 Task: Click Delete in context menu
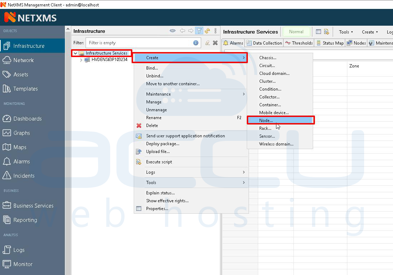(x=191, y=126)
